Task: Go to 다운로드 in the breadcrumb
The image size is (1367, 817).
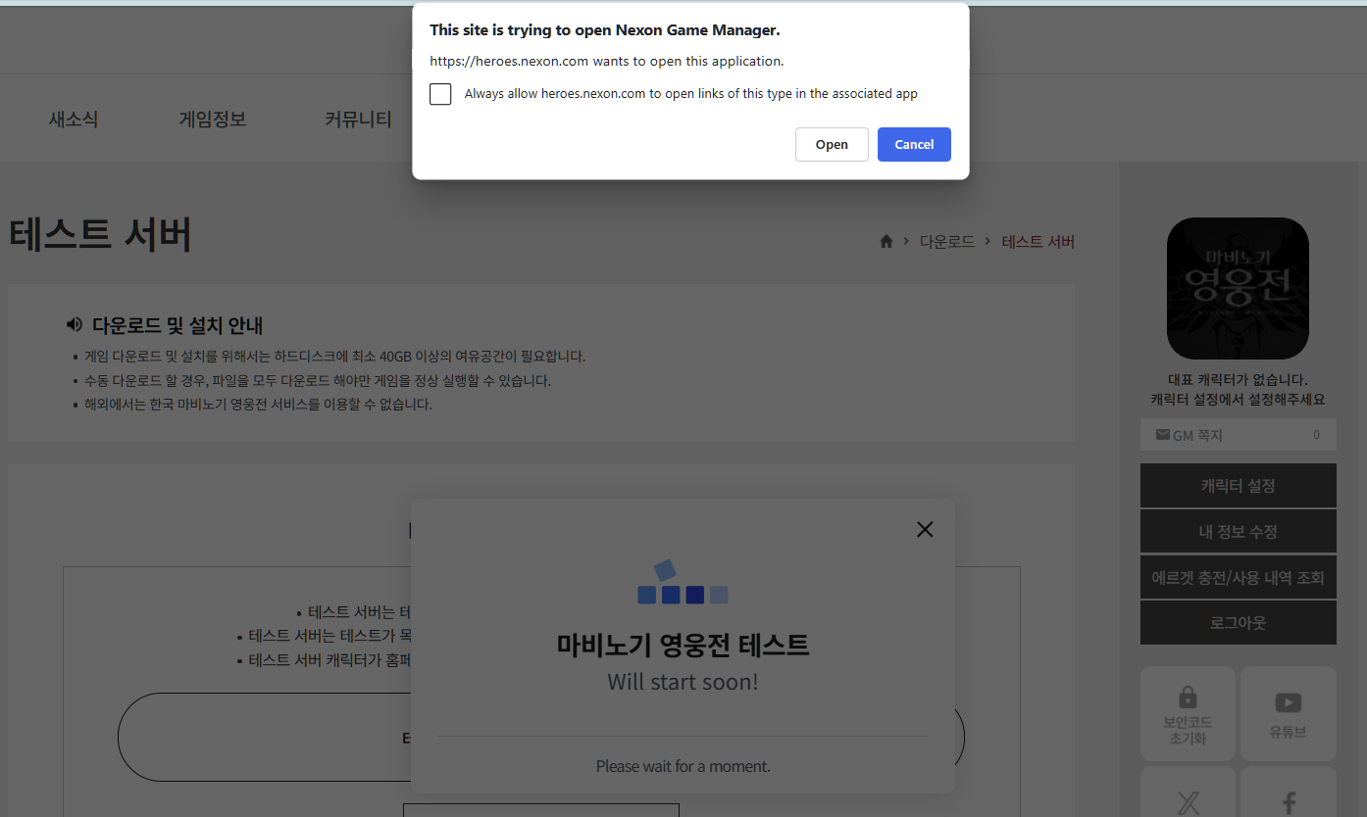Action: point(946,242)
